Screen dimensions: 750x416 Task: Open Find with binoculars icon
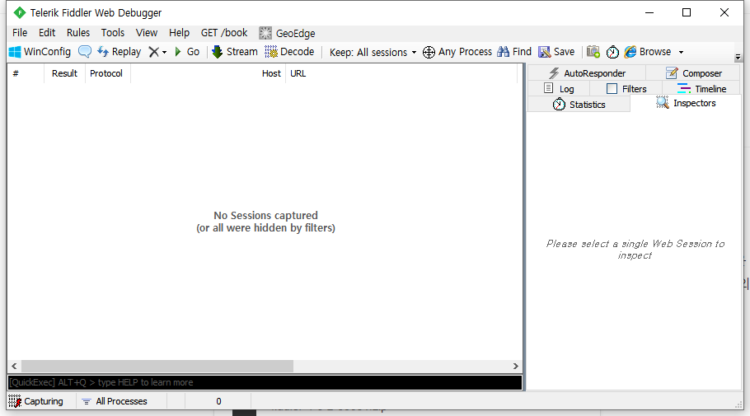[x=514, y=52]
